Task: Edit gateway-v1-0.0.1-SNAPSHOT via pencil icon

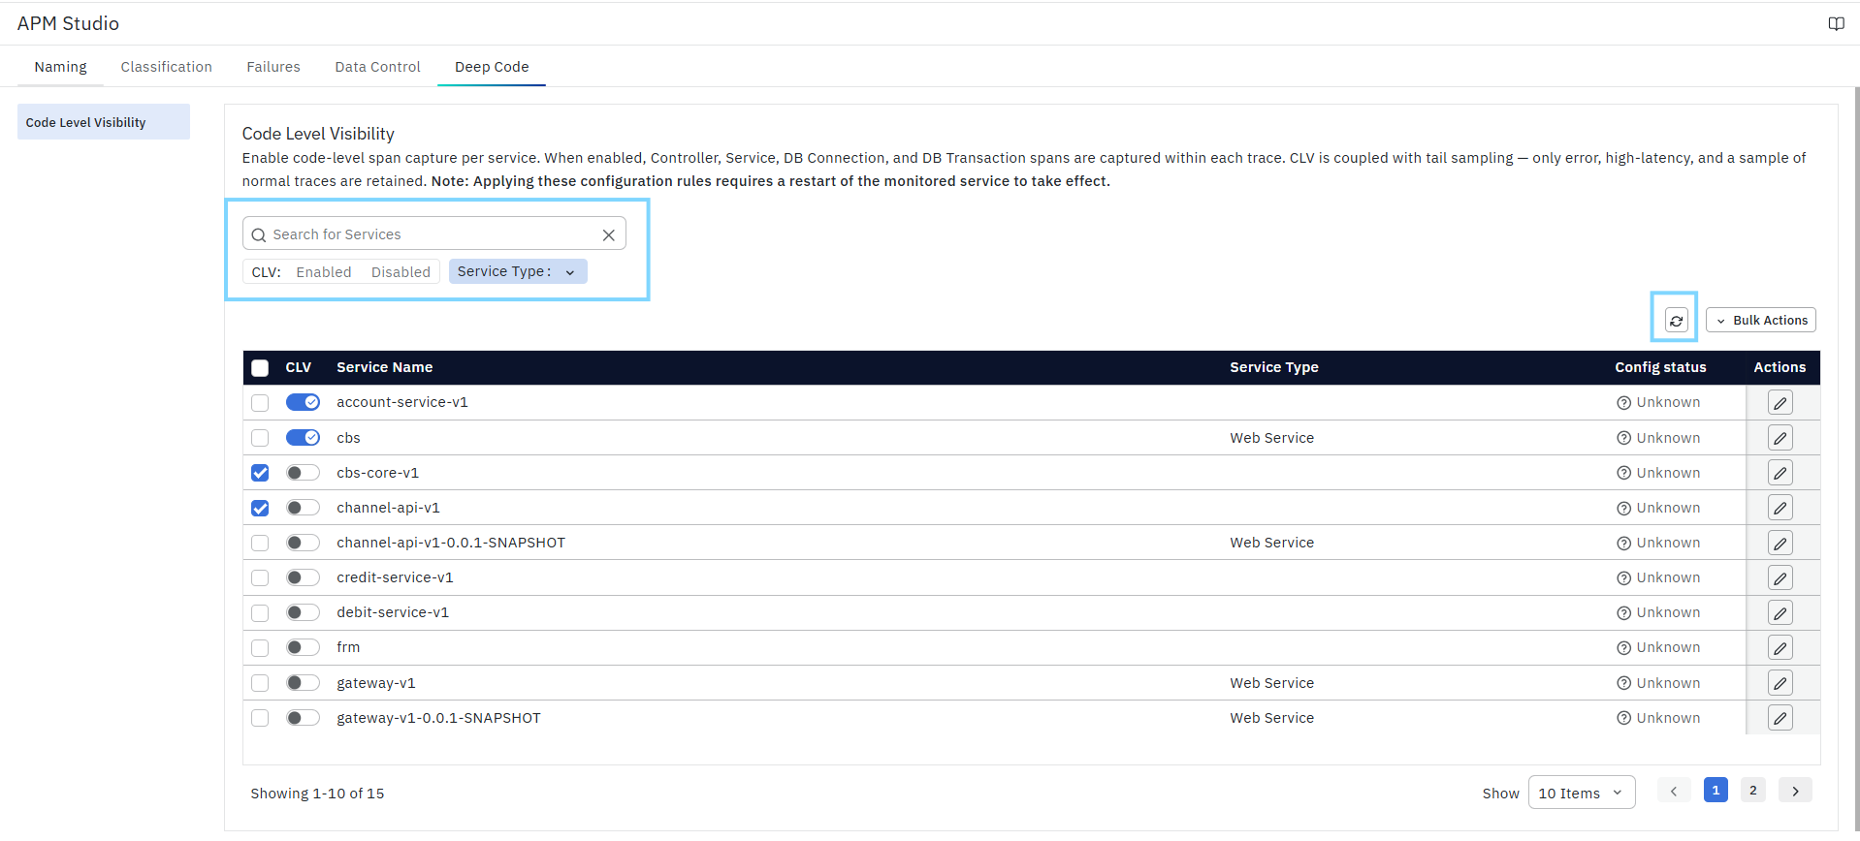Action: coord(1780,718)
